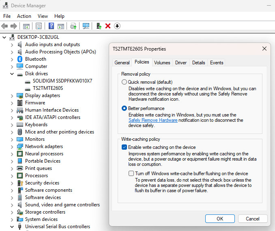Switch to the Driver tab
The height and width of the screenshot is (231, 275).
coord(181,63)
